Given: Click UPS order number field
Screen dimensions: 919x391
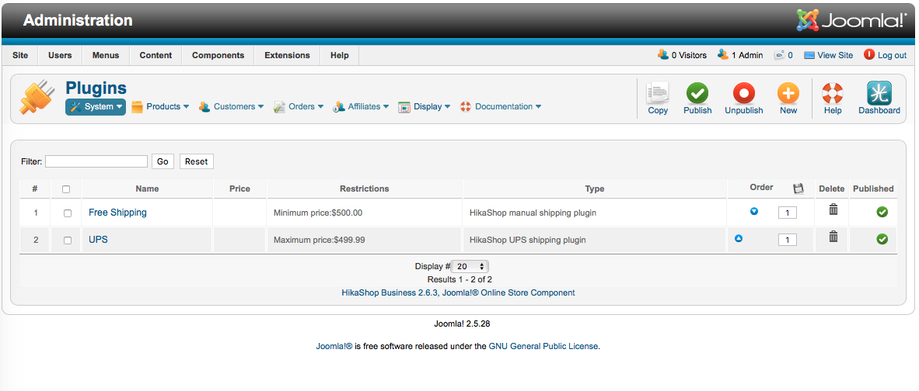Looking at the screenshot, I should pos(787,240).
